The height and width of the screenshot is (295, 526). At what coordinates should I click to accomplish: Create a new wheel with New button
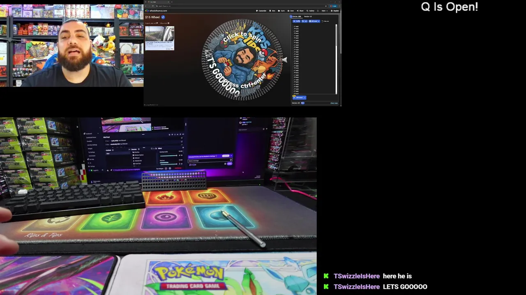point(272,11)
